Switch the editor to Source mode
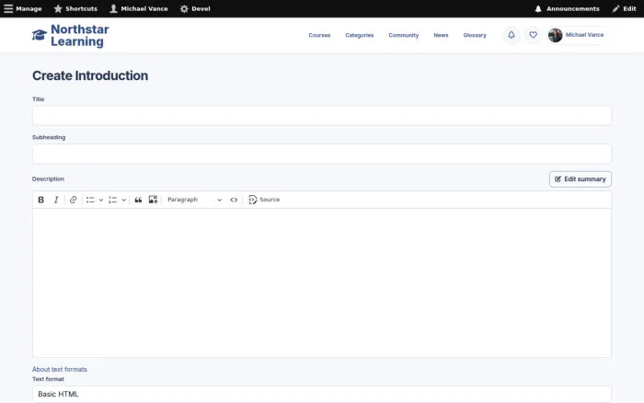644x403 pixels. click(x=264, y=200)
